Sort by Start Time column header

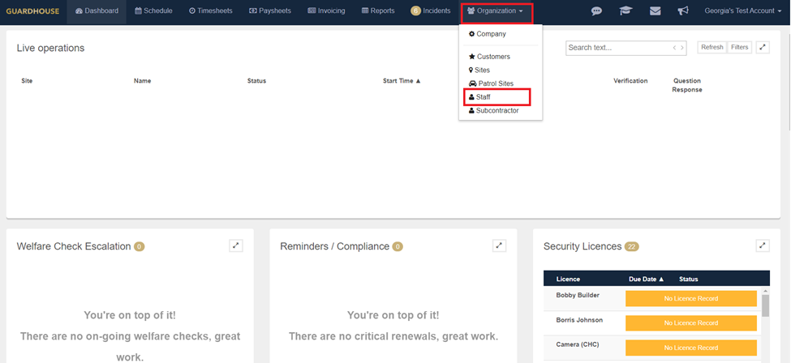click(402, 81)
